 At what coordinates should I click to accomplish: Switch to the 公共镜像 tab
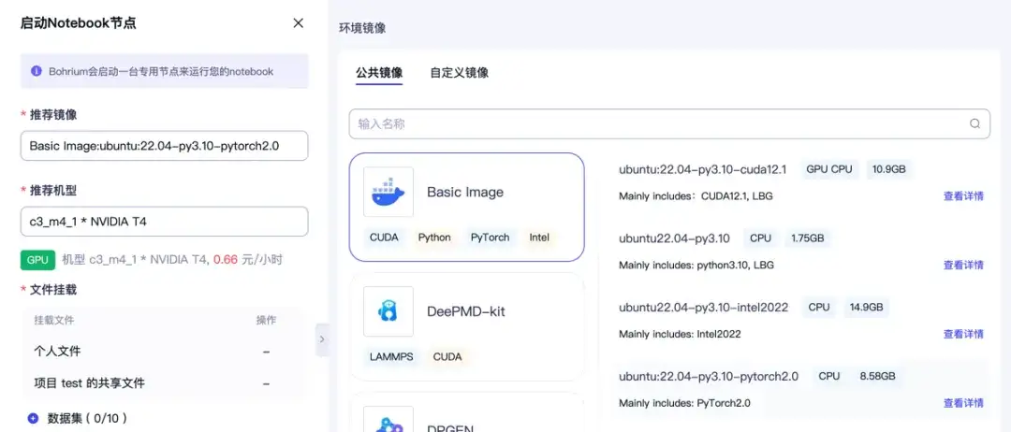point(379,73)
